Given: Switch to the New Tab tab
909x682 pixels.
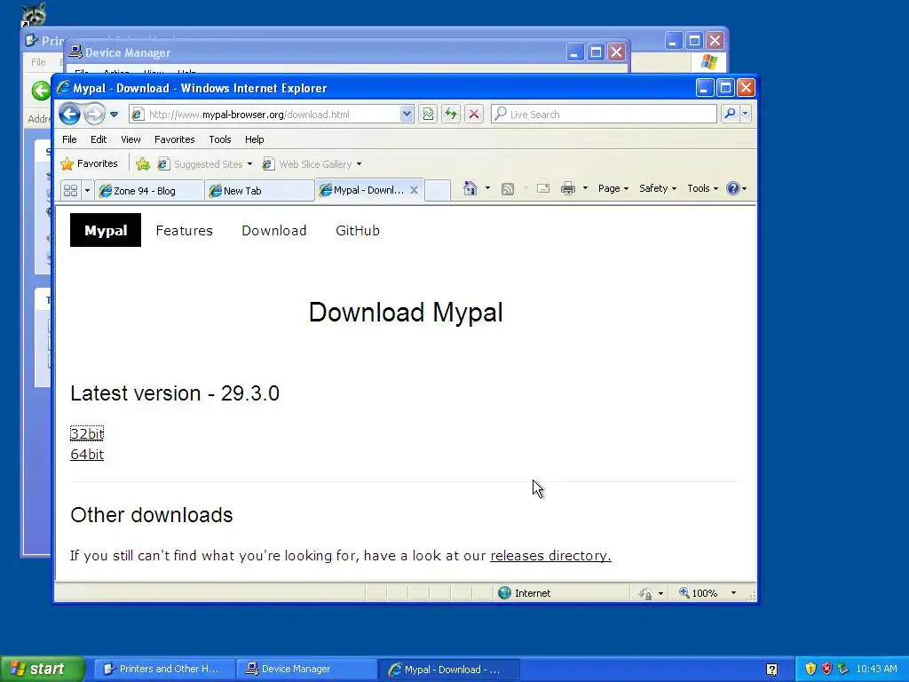Looking at the screenshot, I should 259,191.
